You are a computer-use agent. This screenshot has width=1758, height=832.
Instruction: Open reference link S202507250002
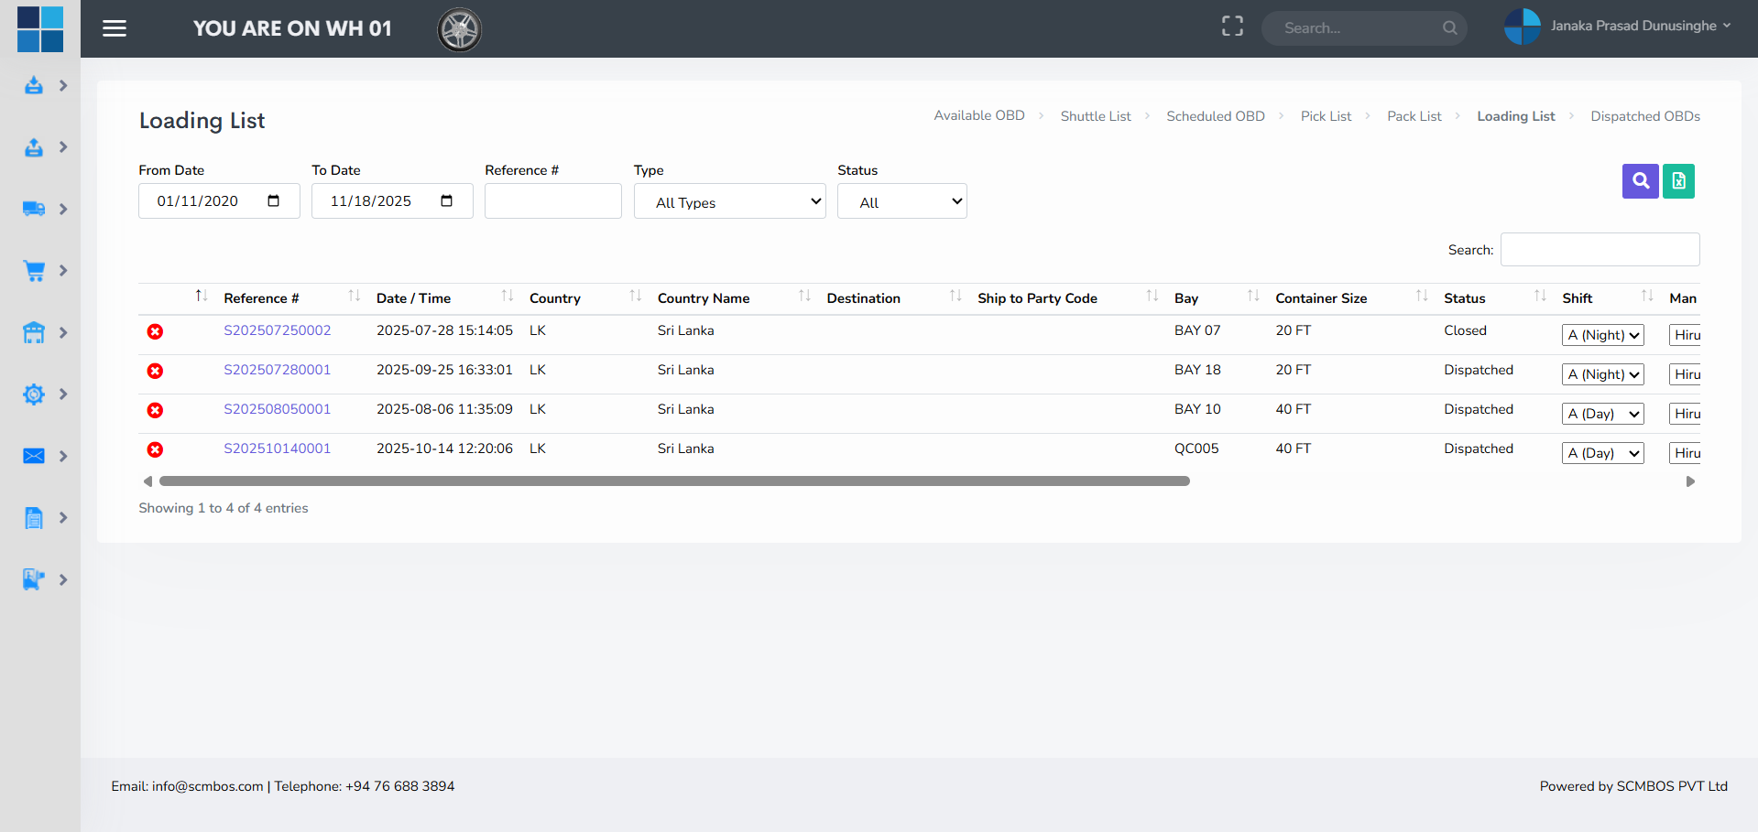coord(278,330)
